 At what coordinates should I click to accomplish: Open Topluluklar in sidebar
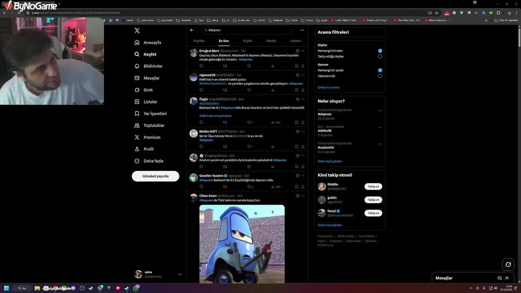149,125
